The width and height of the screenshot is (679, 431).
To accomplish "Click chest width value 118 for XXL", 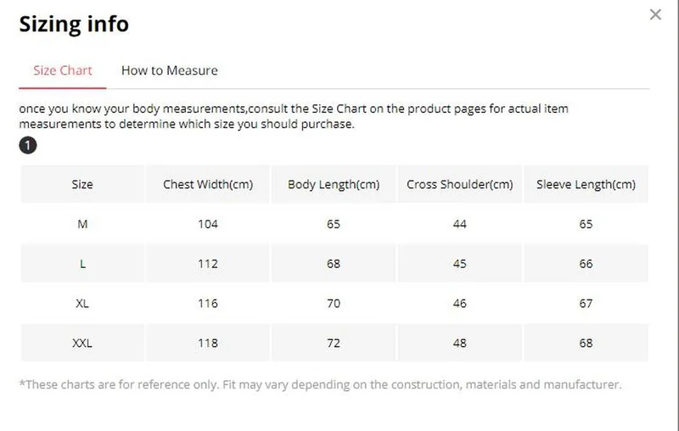I will 208,344.
